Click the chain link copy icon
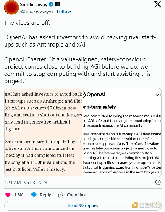Screen dimensions: 165x212 coord(61,195)
